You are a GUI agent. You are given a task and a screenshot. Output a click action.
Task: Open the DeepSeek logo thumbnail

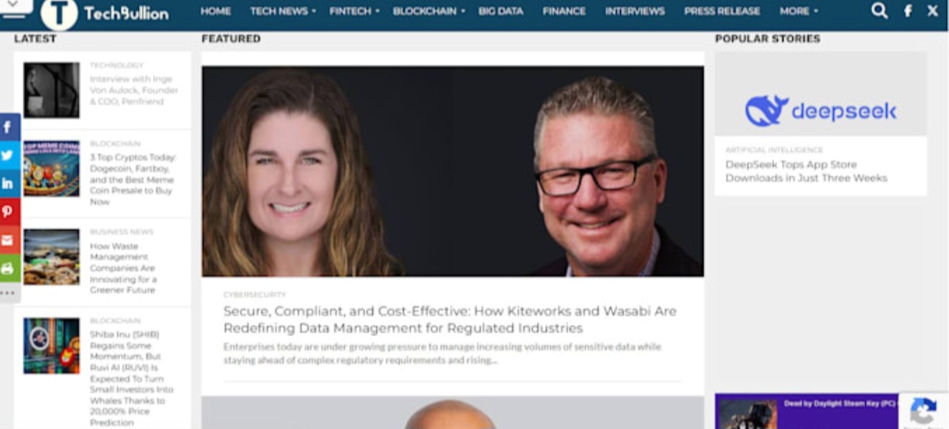[821, 93]
